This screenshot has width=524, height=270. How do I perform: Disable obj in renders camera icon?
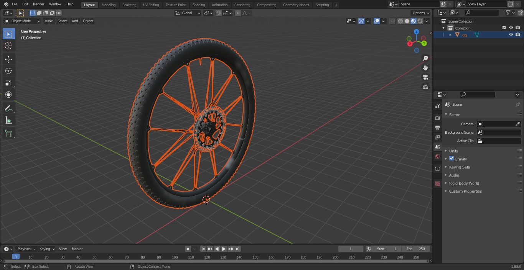[518, 34]
